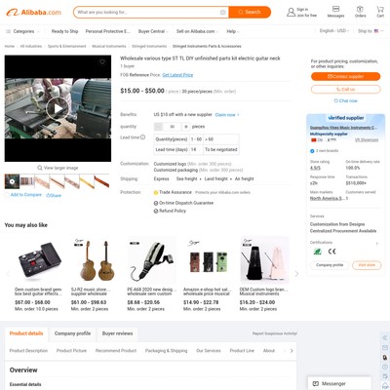Image resolution: width=390 pixels, height=390 pixels.
Task: Open English - USD language dropdown
Action: click(x=334, y=31)
